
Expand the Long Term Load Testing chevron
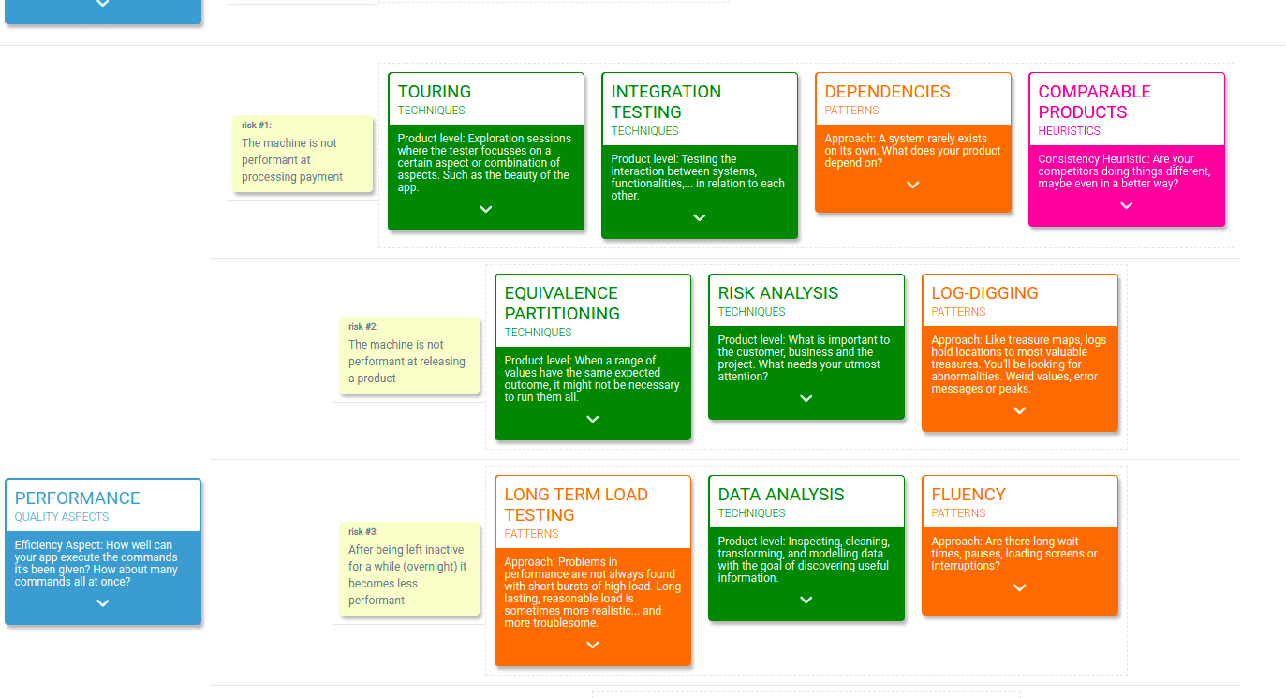click(x=593, y=645)
